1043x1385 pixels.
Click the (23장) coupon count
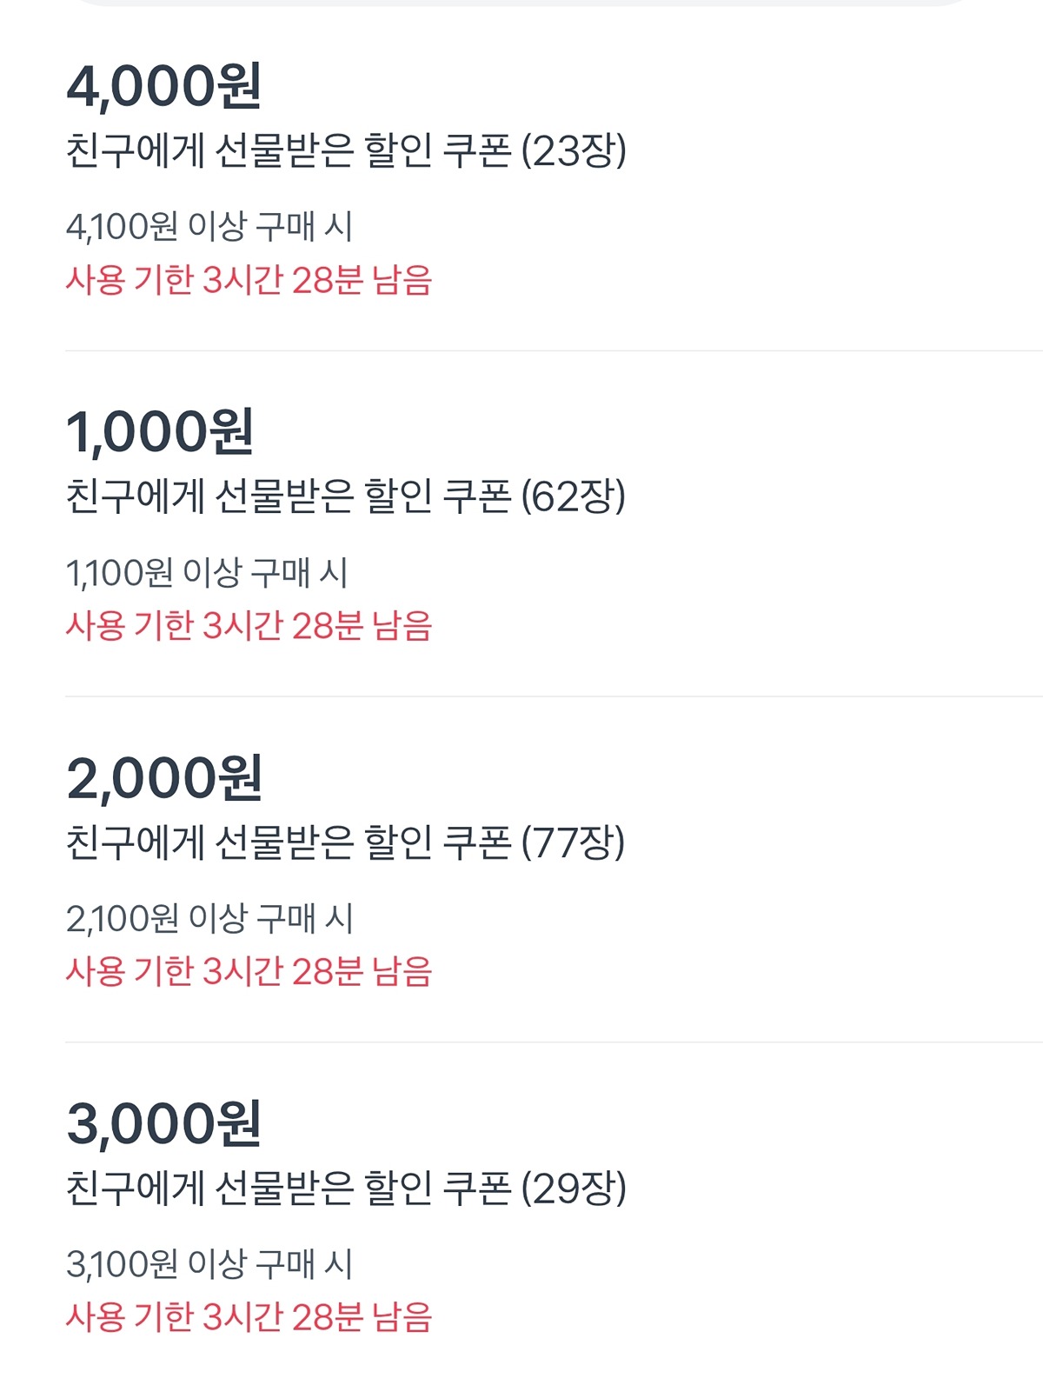(x=574, y=151)
